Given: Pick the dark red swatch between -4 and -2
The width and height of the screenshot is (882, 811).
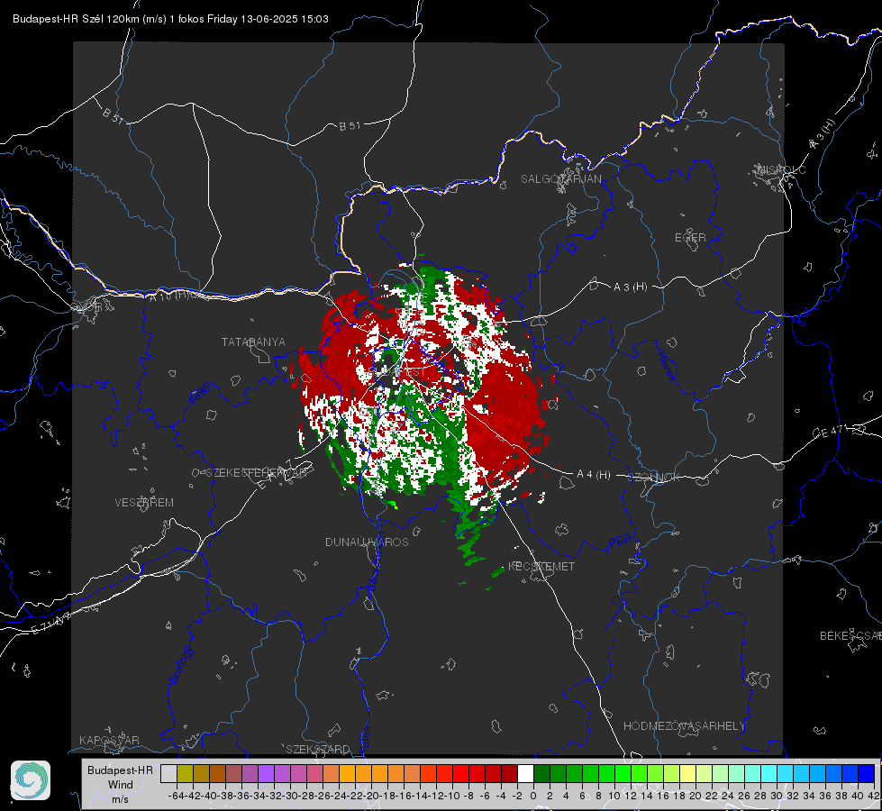Looking at the screenshot, I should [x=509, y=773].
